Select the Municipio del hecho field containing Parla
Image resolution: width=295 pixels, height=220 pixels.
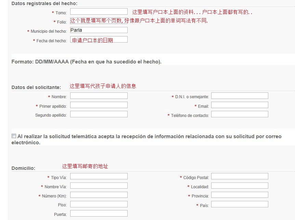[99, 30]
